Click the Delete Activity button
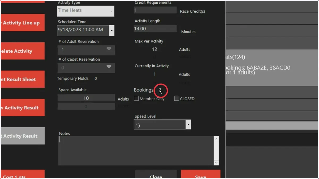This screenshot has width=319, height=179. [22, 51]
